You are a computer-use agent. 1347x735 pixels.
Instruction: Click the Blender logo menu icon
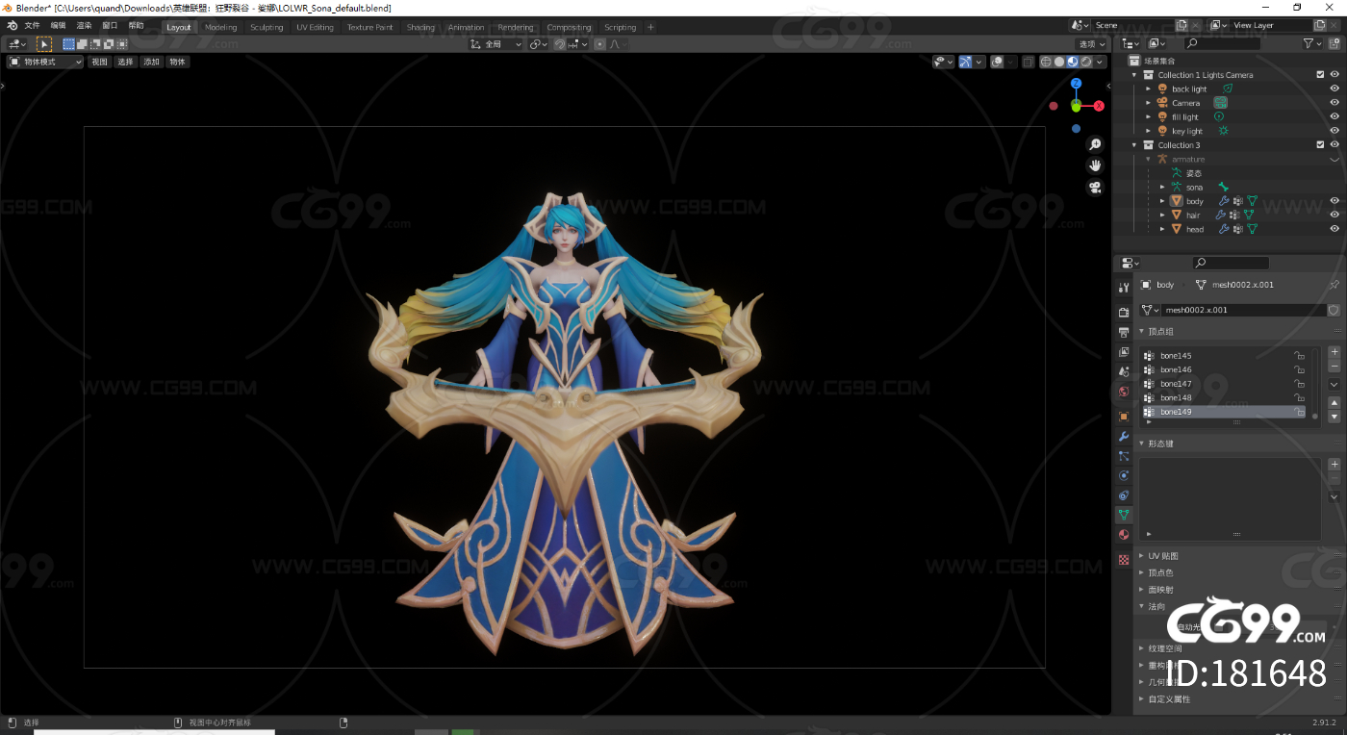pos(12,26)
